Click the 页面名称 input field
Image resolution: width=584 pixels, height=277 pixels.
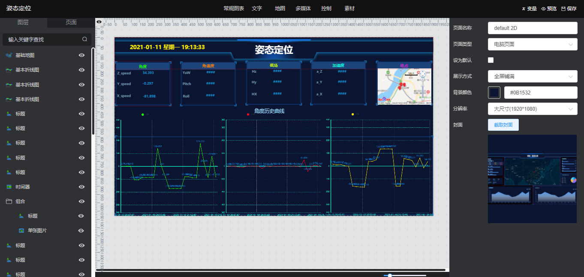533,28
